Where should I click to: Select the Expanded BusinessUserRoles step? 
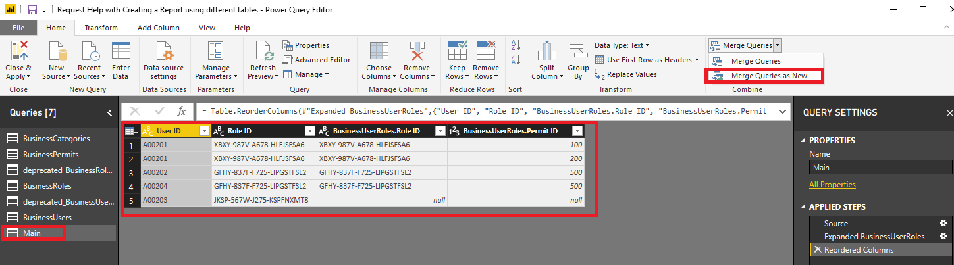tap(874, 237)
